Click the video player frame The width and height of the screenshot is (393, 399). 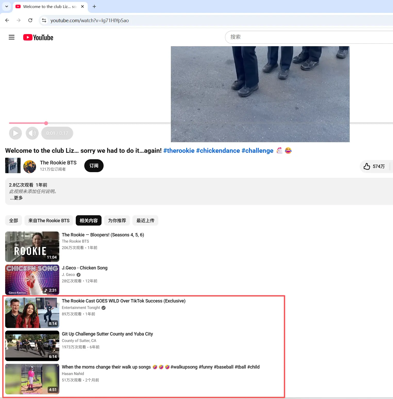click(x=260, y=94)
